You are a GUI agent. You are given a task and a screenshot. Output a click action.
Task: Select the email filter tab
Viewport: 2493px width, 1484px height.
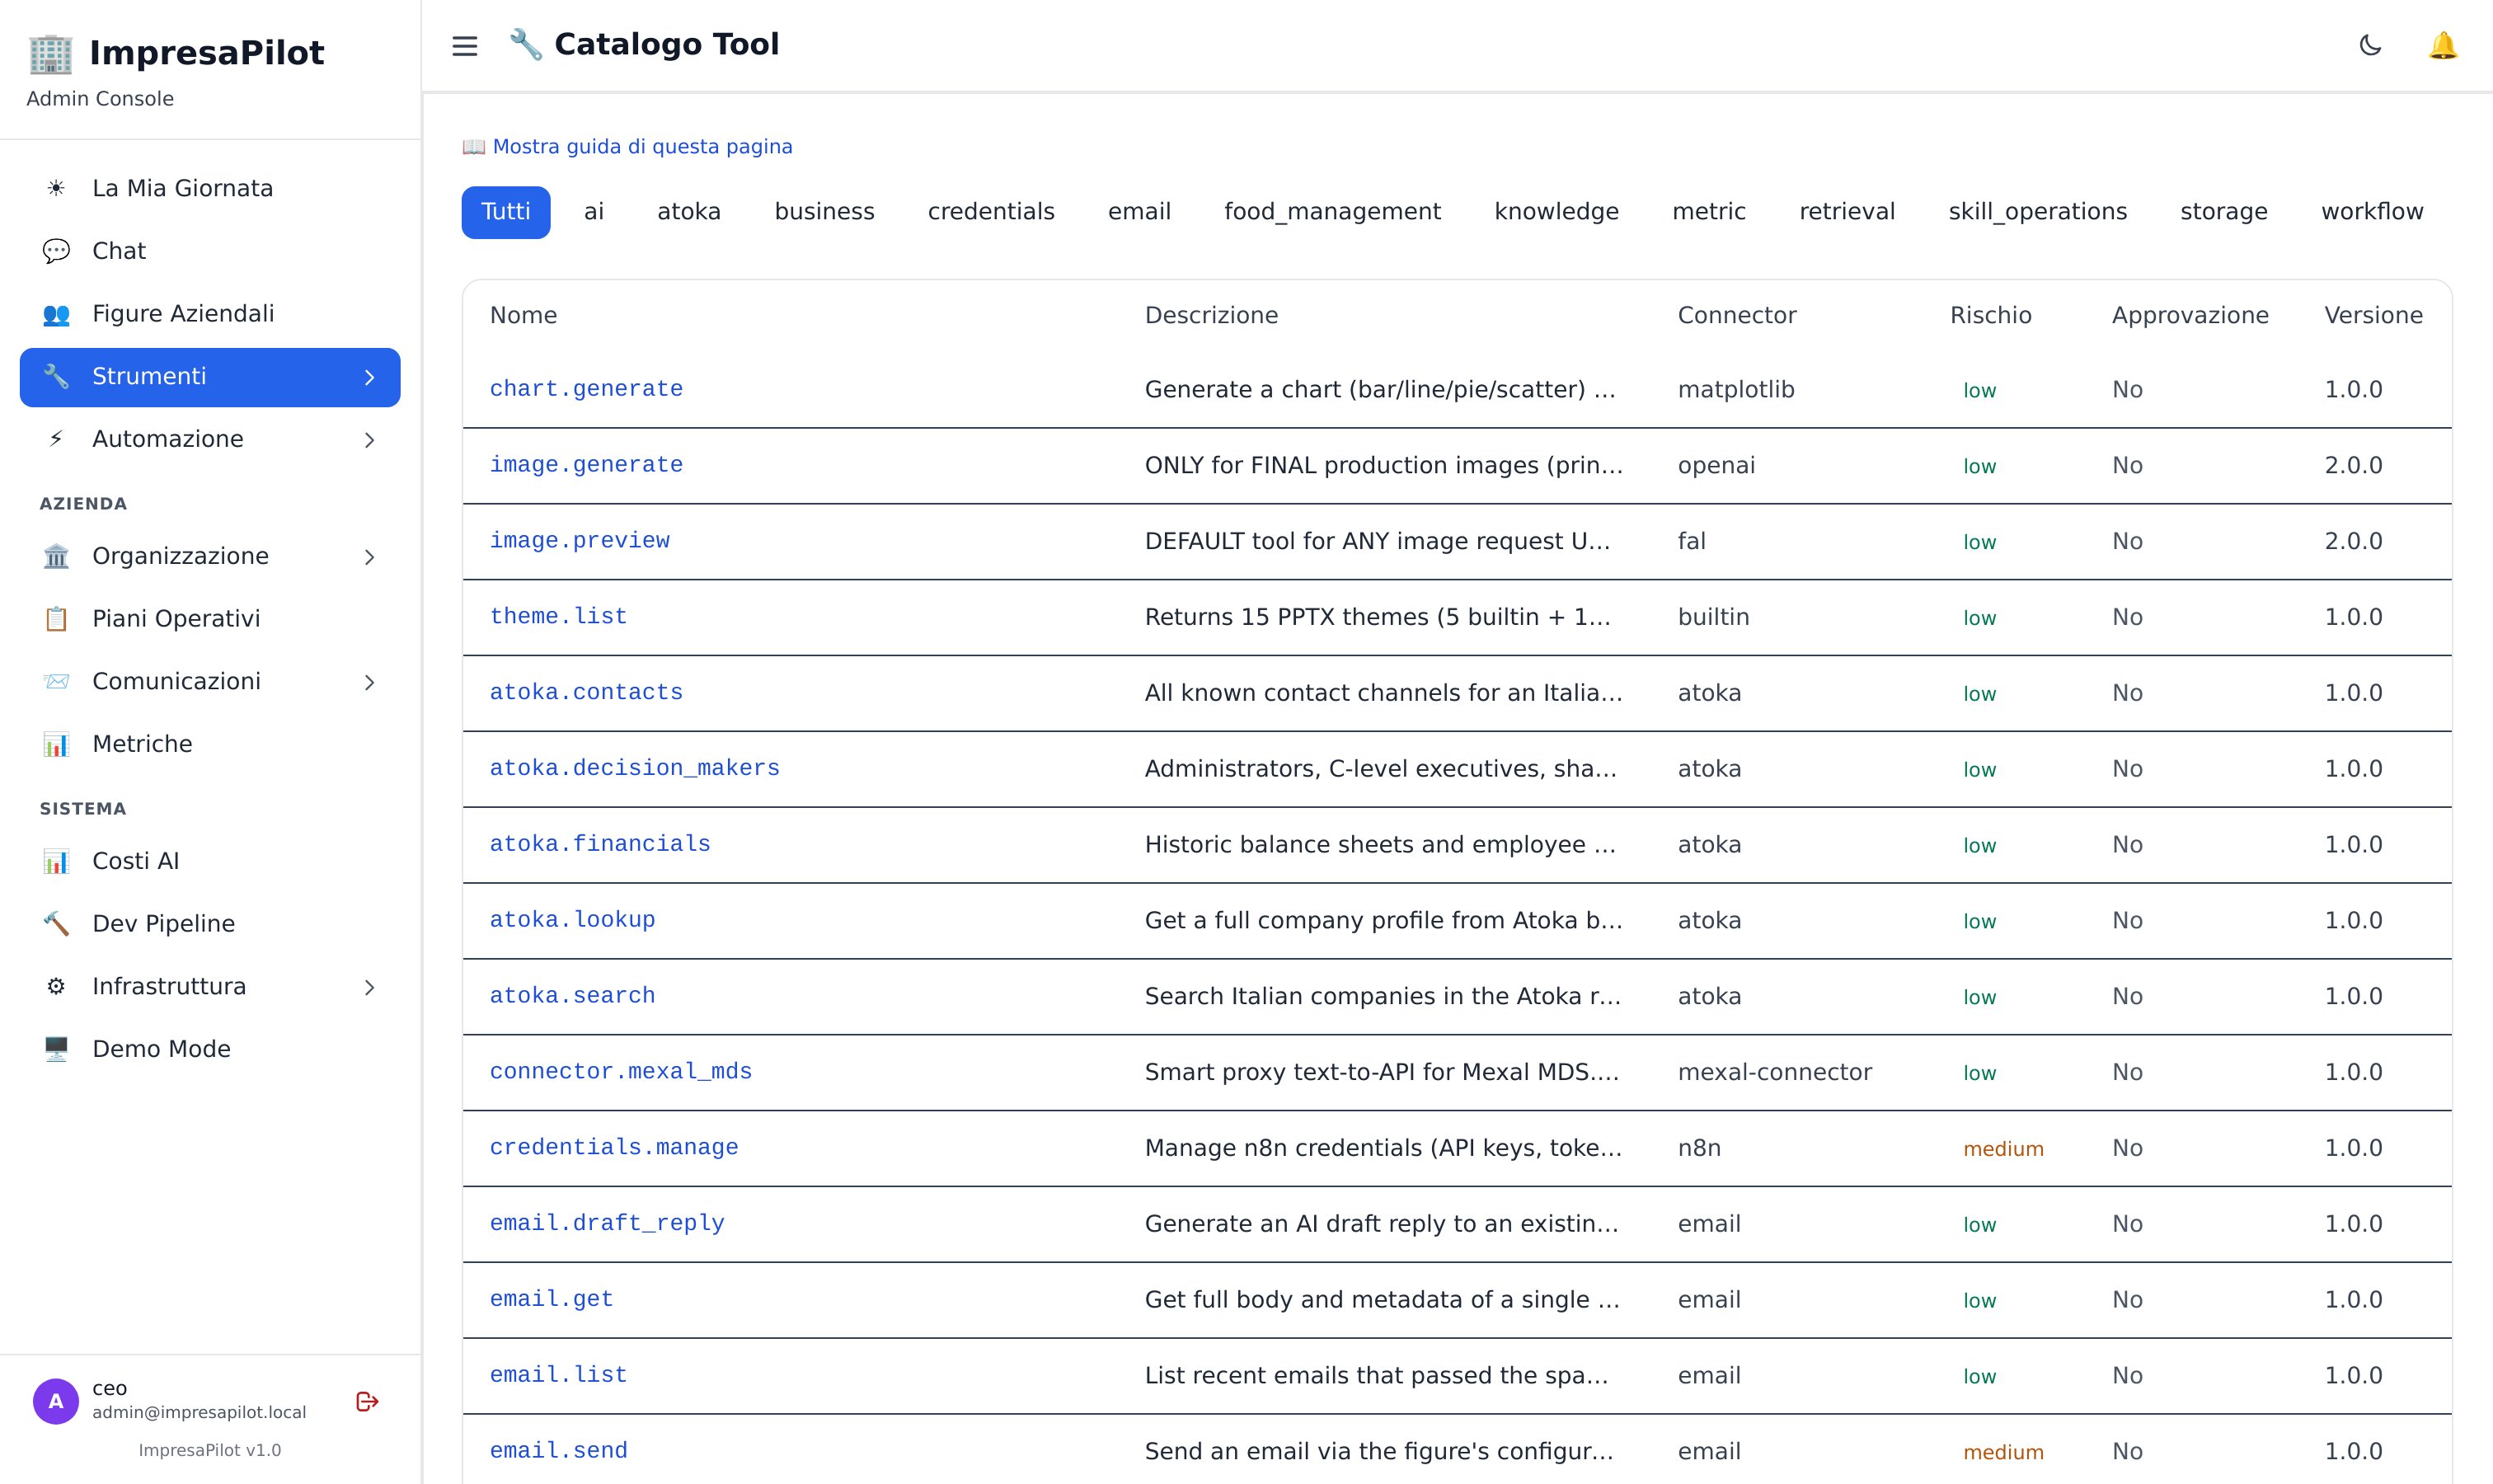[x=1139, y=212]
